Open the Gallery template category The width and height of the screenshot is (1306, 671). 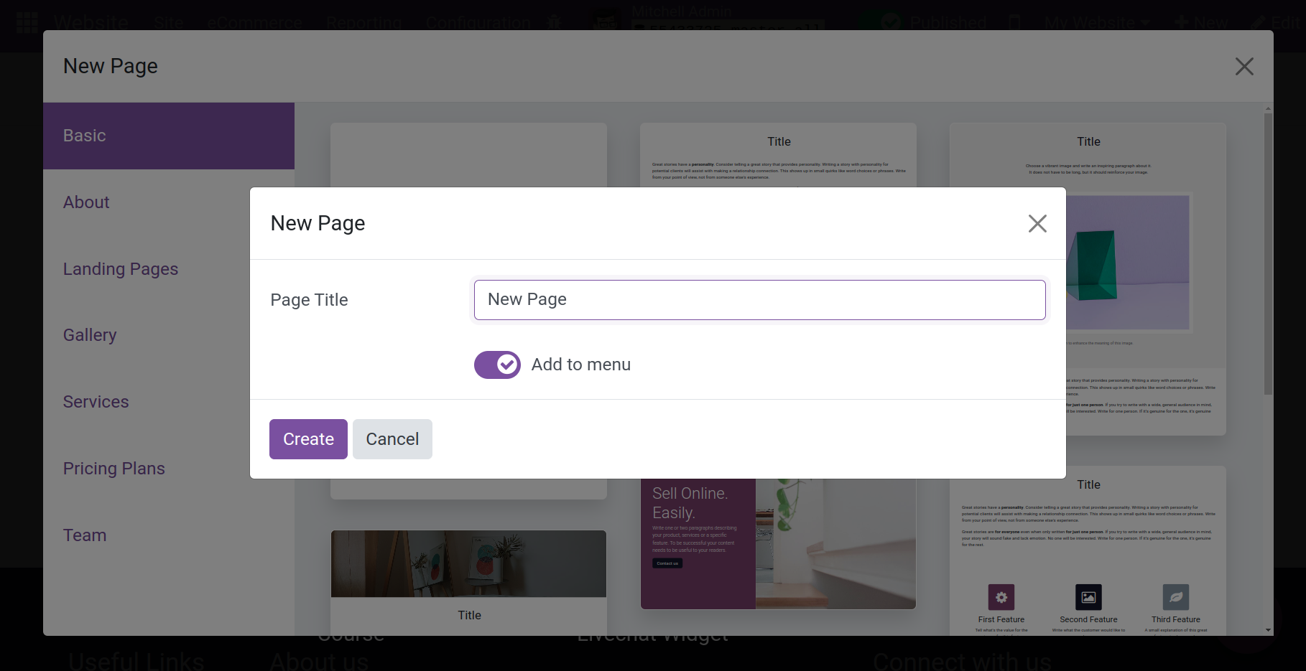tap(90, 335)
